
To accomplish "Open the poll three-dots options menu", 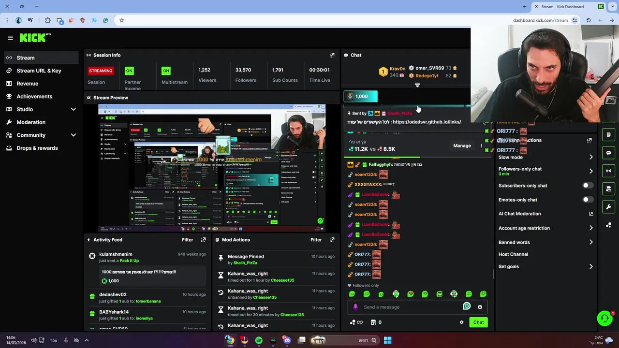I will 481,145.
